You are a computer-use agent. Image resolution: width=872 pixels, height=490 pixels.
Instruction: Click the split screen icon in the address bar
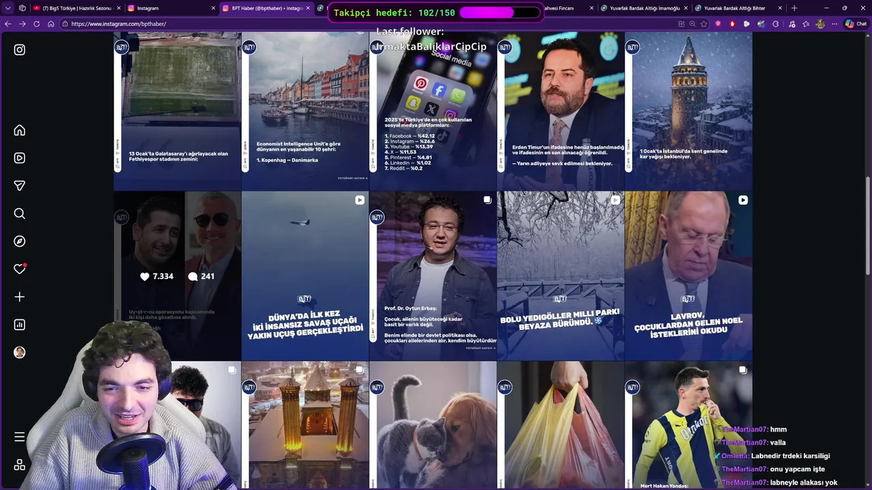[x=681, y=24]
